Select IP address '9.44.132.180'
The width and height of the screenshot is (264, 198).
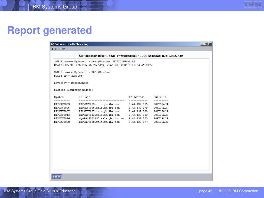coord(138,111)
